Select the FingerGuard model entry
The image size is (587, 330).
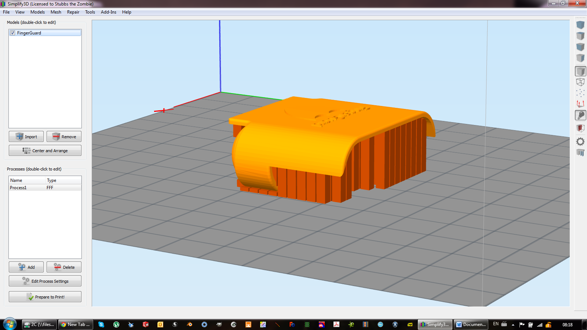(x=45, y=33)
